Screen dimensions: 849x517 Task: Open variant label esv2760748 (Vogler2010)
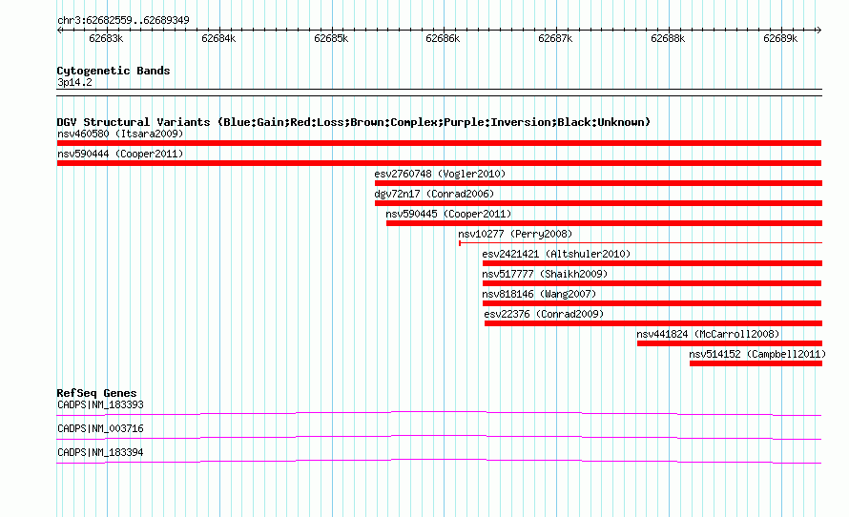[x=440, y=174]
